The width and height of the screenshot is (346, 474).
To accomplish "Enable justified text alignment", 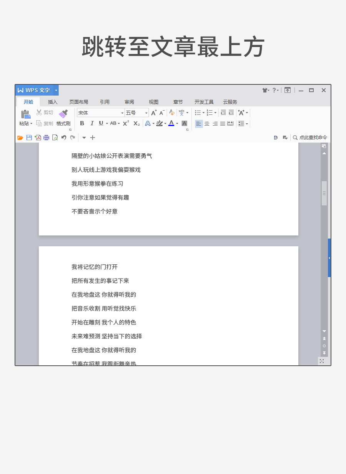I will [x=223, y=123].
